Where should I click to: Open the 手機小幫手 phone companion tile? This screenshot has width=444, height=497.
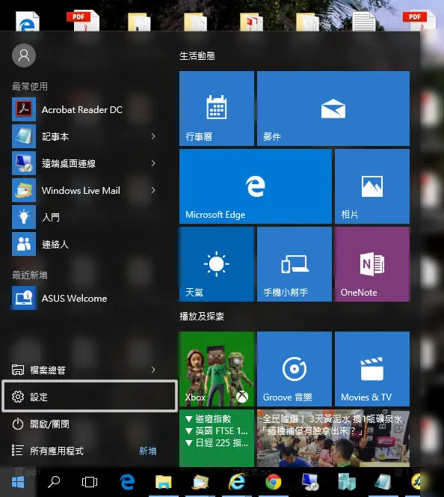(x=295, y=264)
